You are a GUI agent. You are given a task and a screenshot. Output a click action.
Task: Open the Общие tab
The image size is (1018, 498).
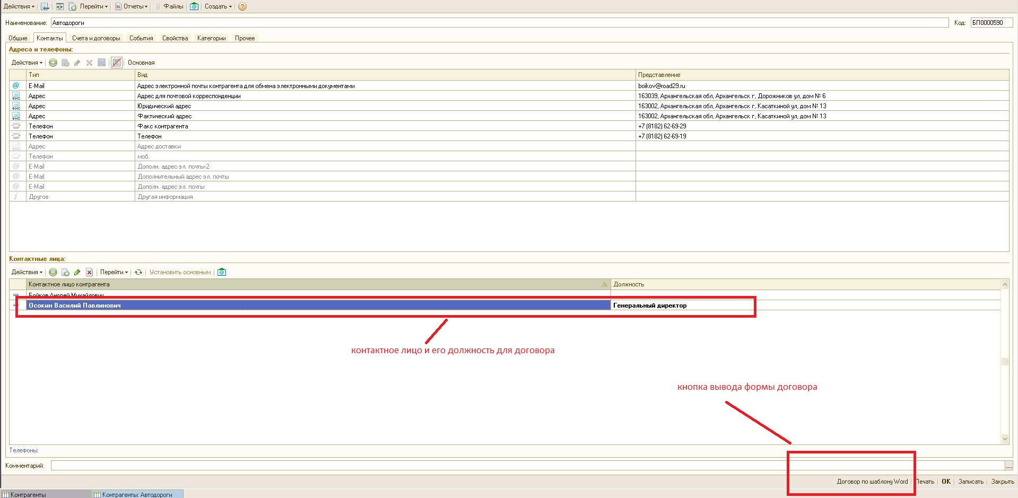point(18,38)
